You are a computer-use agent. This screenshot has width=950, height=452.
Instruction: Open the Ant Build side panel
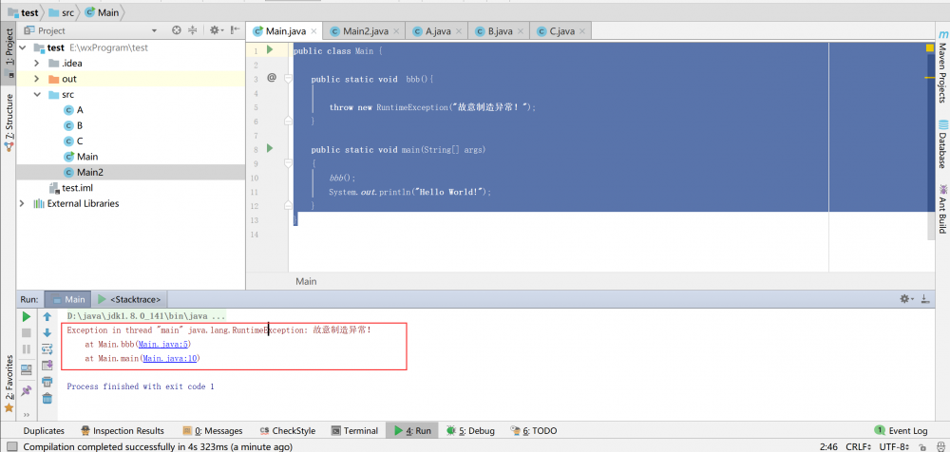pos(942,208)
